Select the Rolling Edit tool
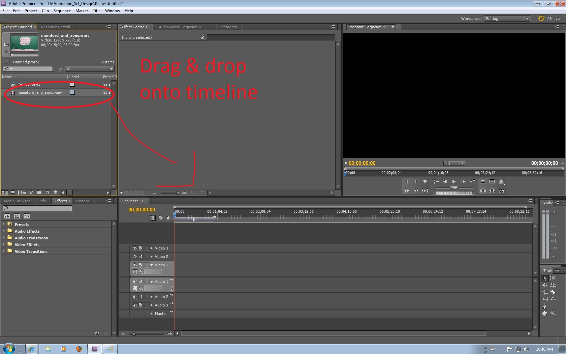This screenshot has width=566, height=354. point(553,285)
